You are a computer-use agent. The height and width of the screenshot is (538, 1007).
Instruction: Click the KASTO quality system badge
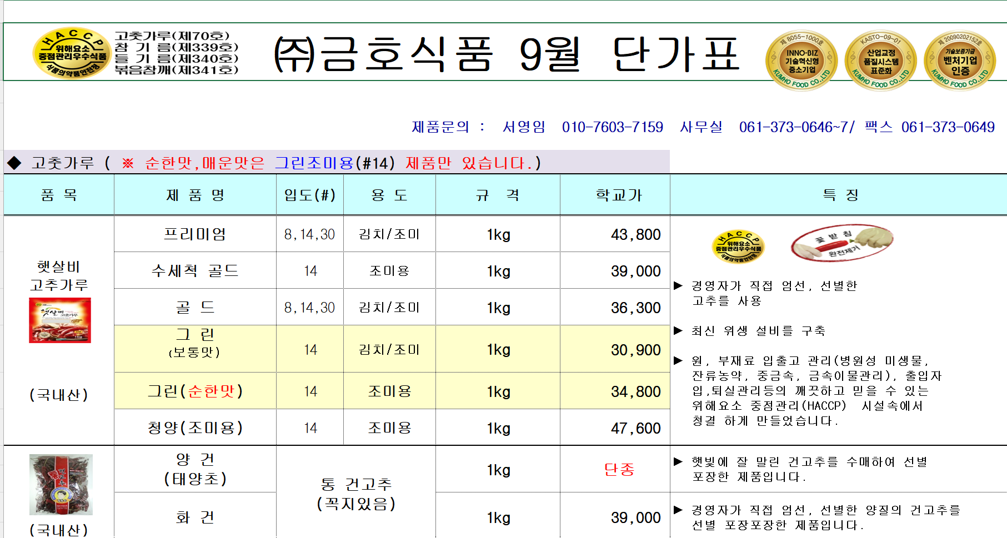(880, 61)
